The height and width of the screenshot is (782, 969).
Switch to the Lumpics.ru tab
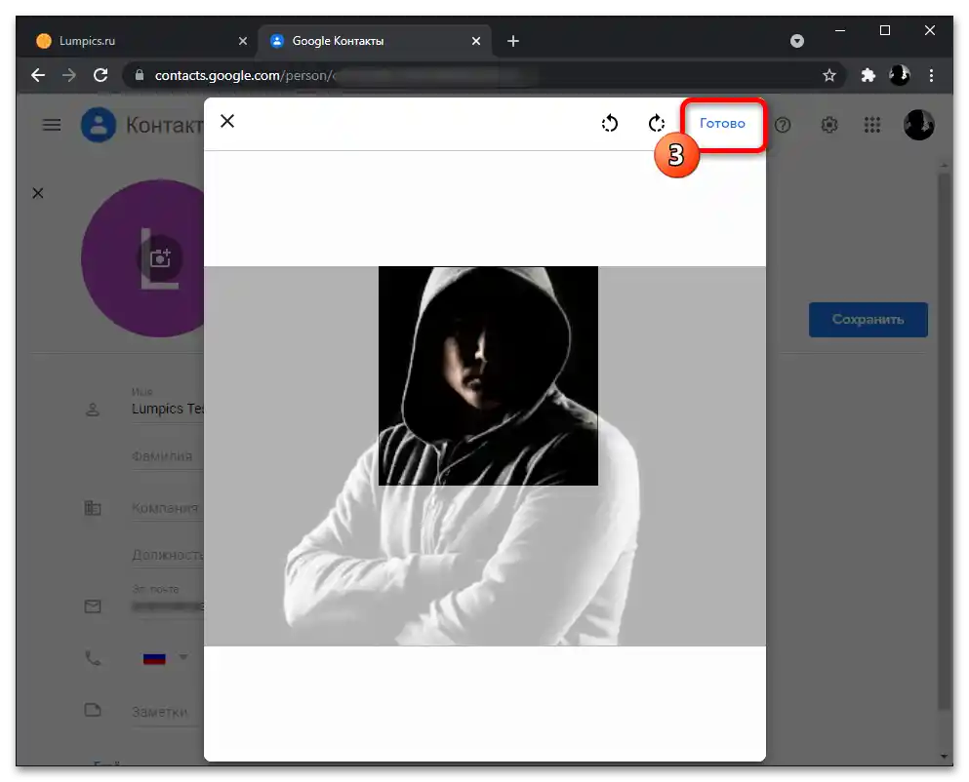click(140, 41)
